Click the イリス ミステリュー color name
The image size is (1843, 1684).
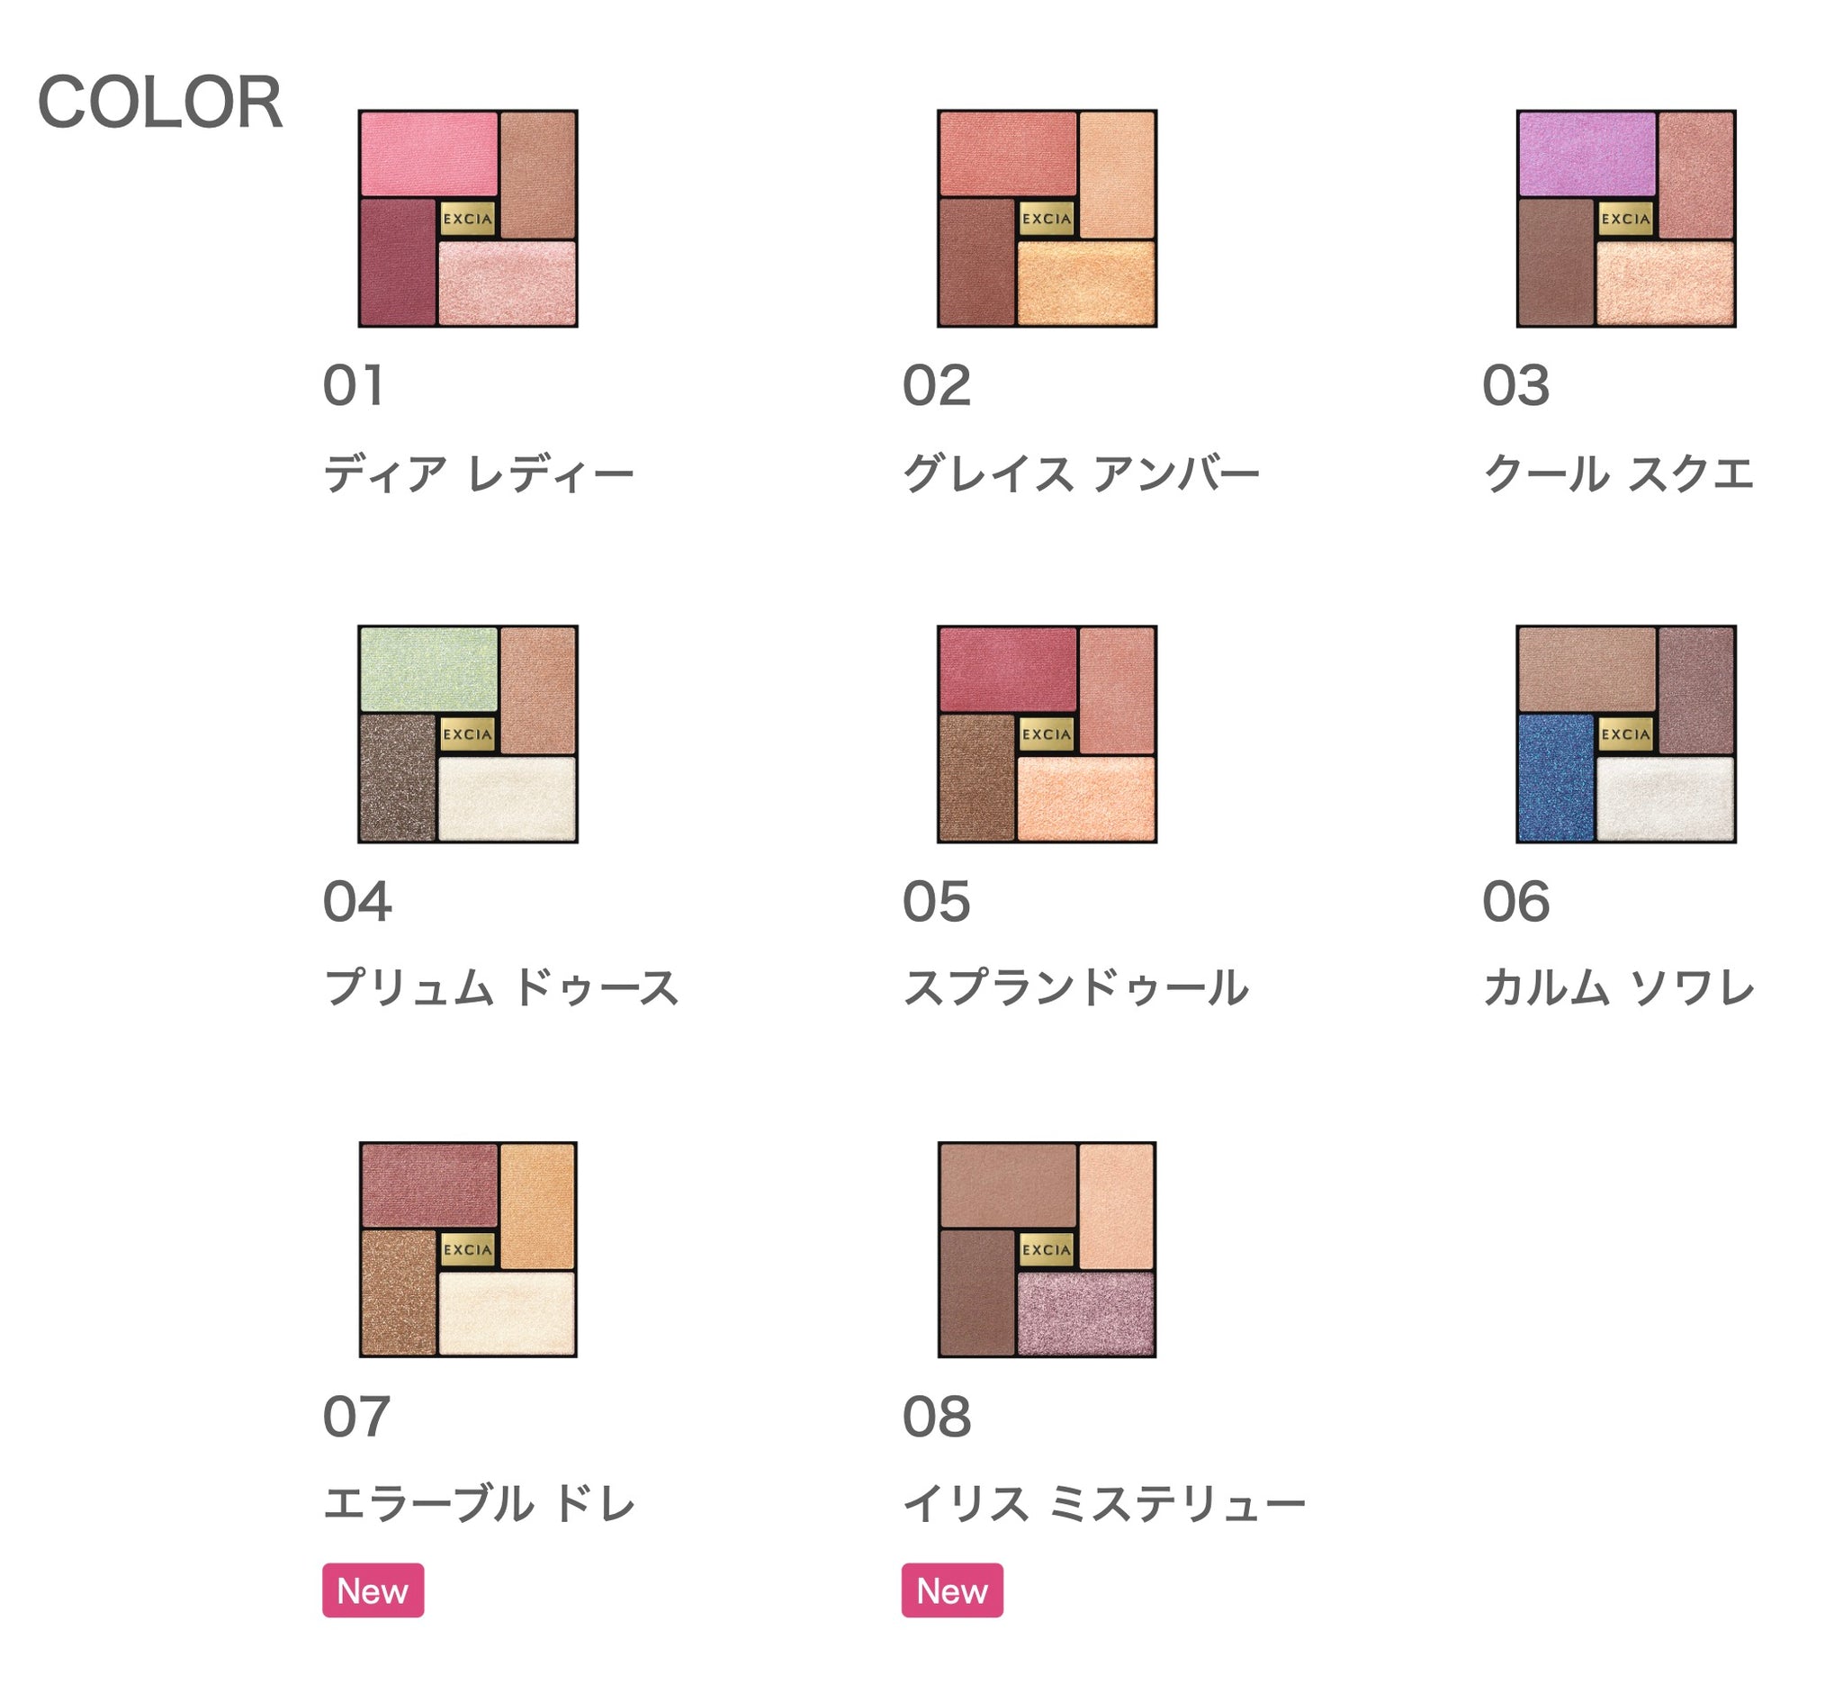pos(1103,1504)
